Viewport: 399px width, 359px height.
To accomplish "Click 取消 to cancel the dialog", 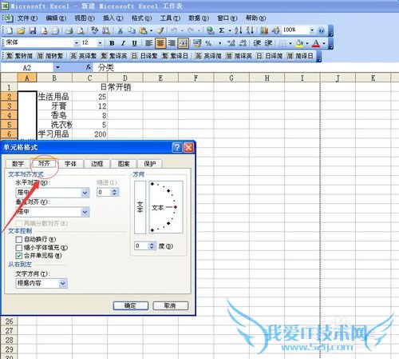I will (171, 305).
